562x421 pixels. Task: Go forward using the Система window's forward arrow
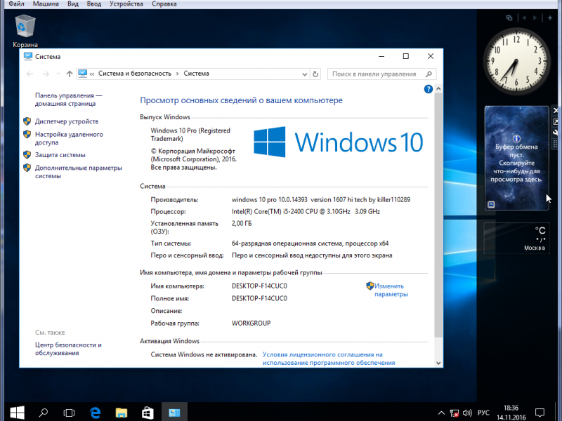46,74
